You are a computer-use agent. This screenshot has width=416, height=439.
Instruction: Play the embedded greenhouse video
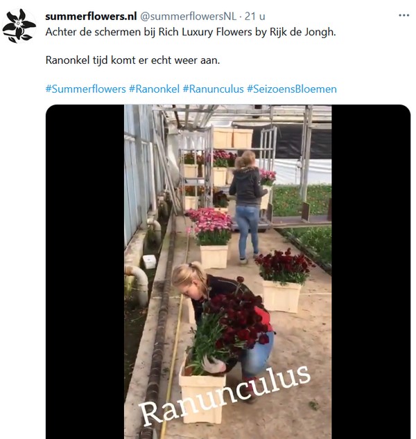pyautogui.click(x=228, y=271)
